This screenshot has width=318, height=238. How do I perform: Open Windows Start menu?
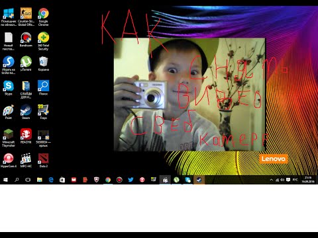[x=5, y=180]
